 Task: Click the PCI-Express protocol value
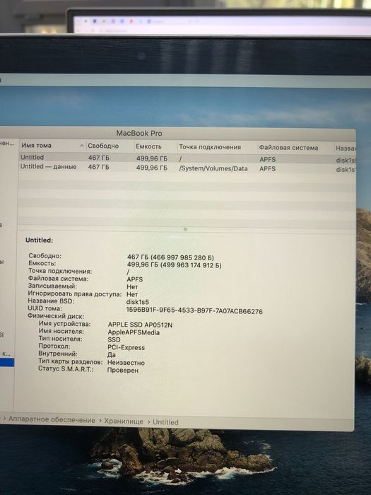point(126,348)
